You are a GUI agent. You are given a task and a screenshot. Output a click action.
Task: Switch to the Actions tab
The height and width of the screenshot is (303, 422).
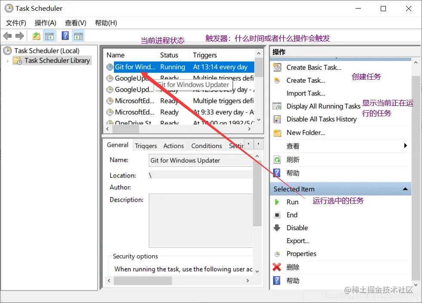coord(174,146)
